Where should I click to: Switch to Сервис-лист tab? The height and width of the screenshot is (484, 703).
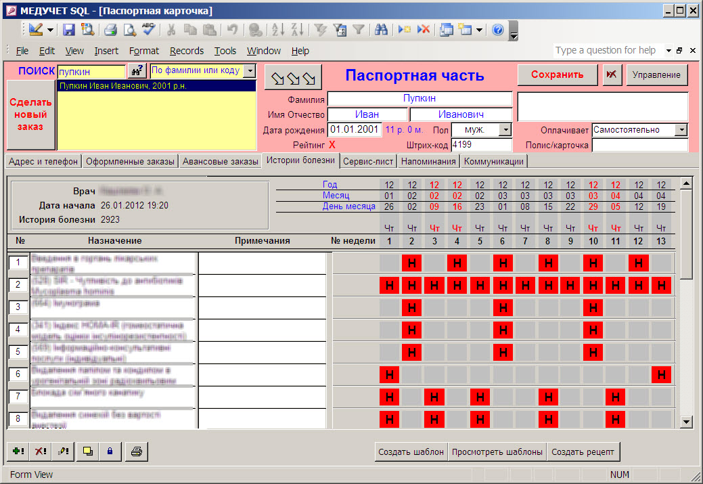click(x=368, y=162)
